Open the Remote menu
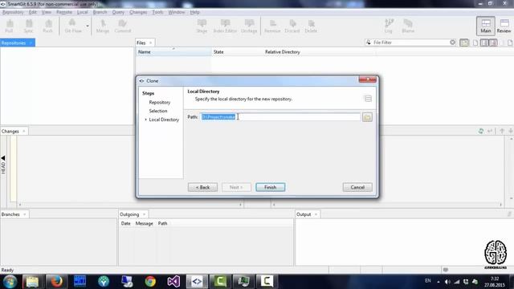The width and height of the screenshot is (514, 289). click(x=64, y=12)
